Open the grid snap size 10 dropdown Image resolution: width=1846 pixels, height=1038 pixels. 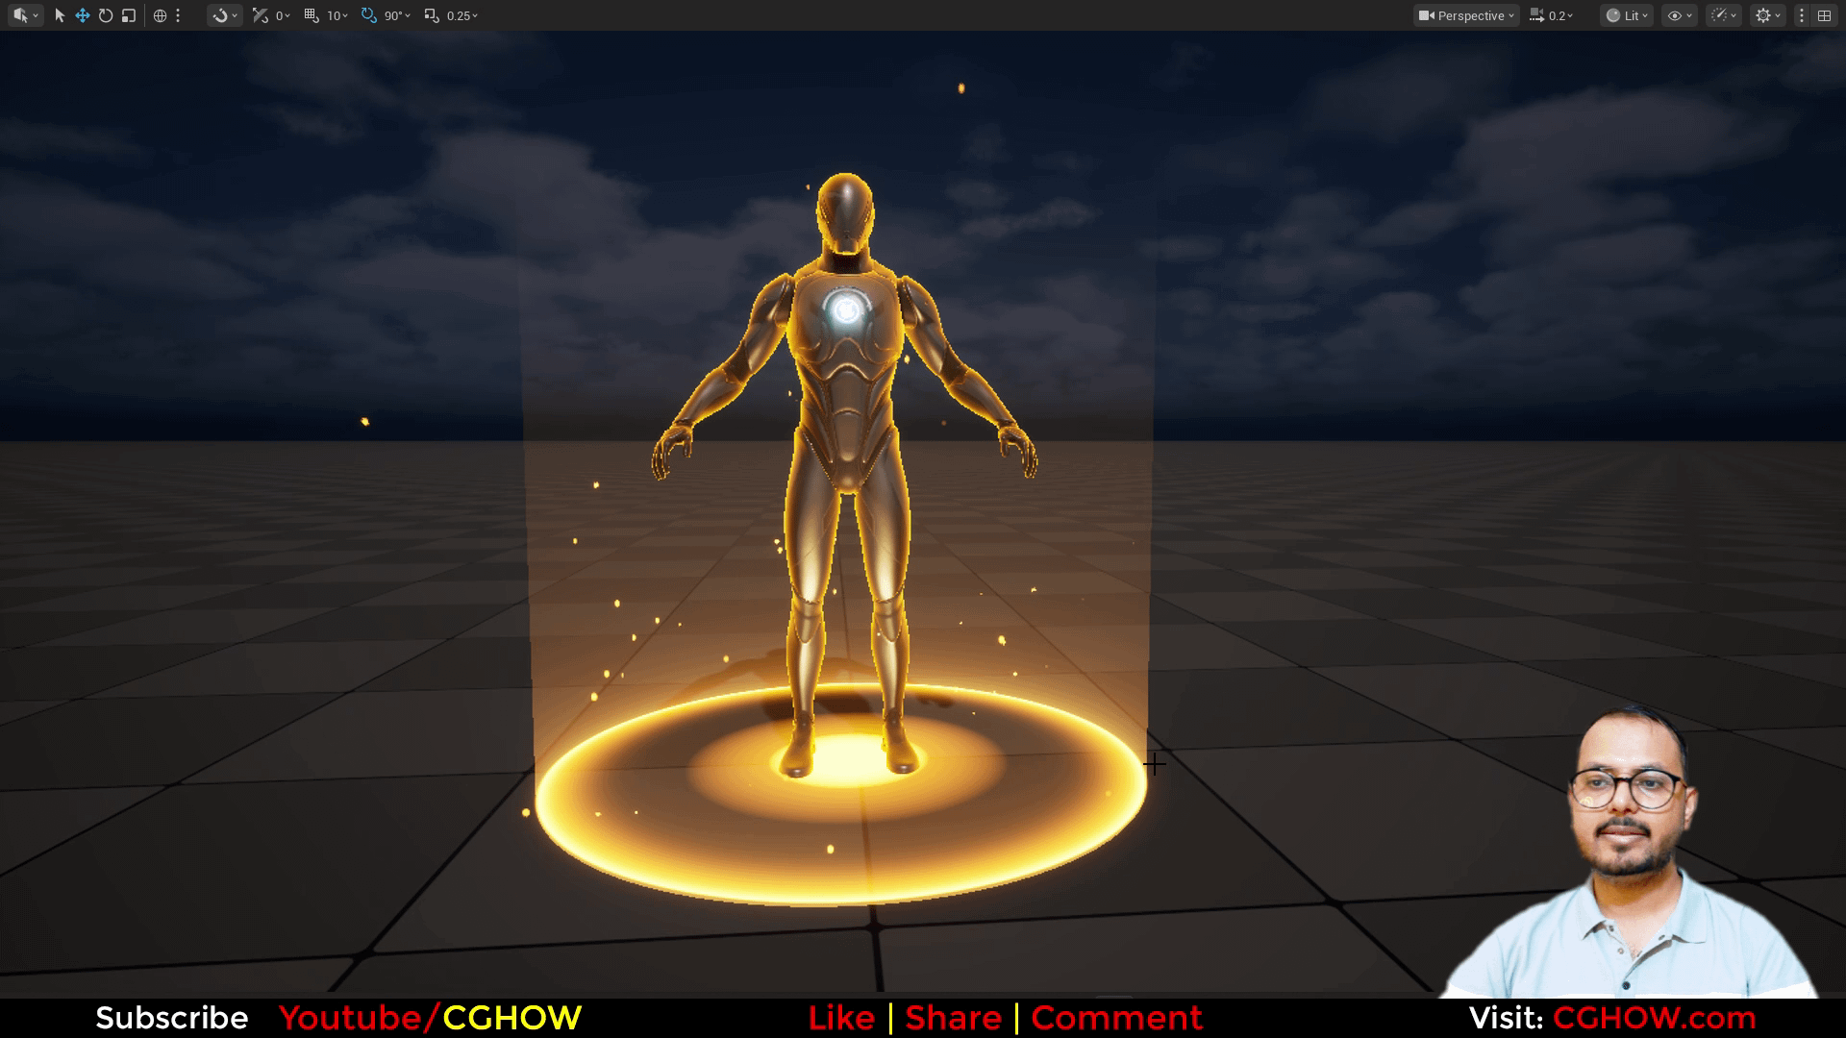[x=337, y=15]
